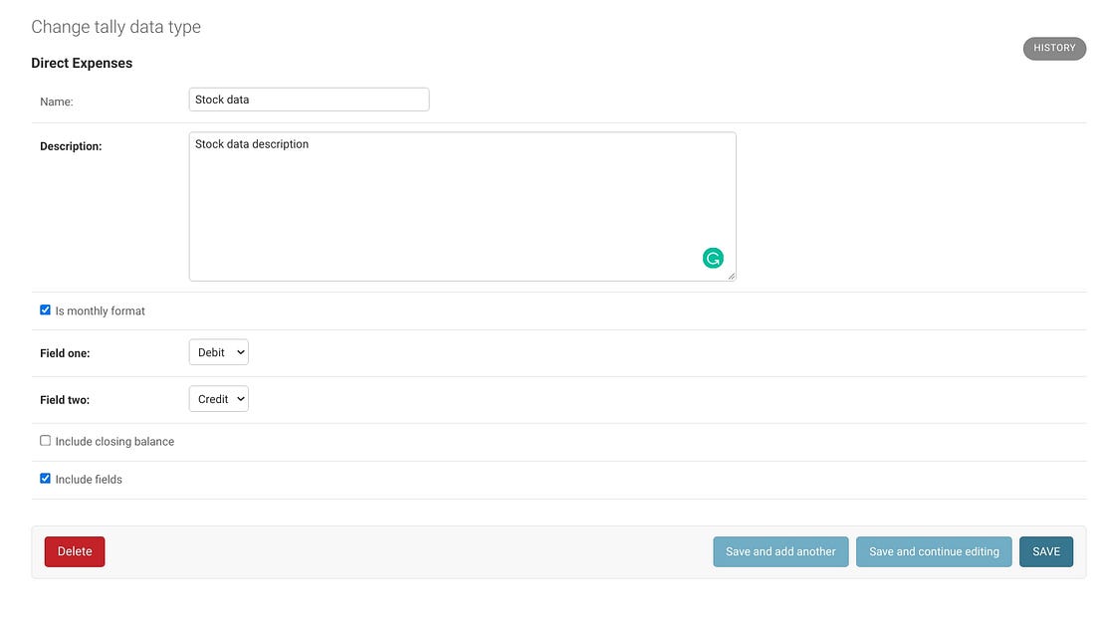
Task: Click the "Change tally data type" heading
Action: tap(115, 26)
